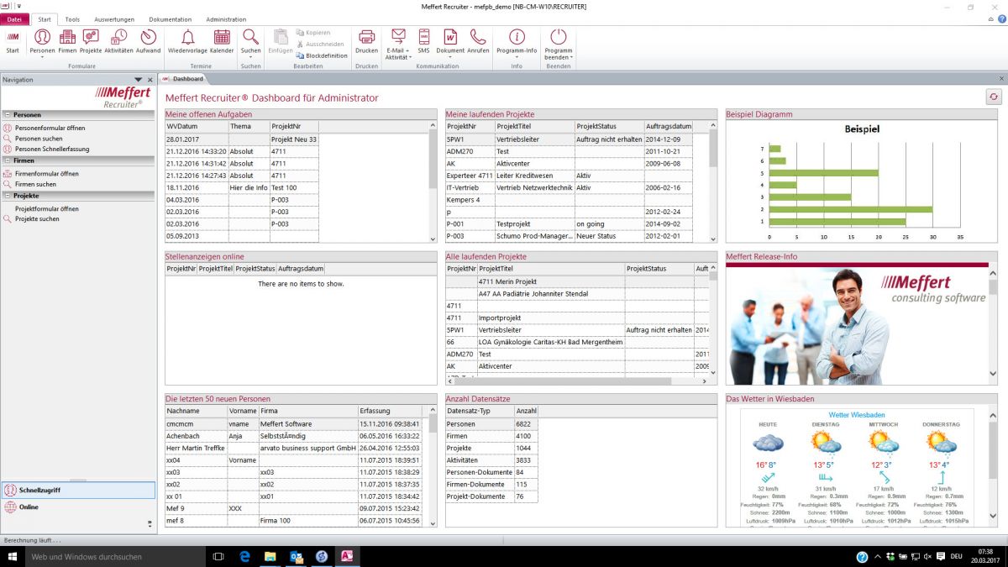Viewport: 1008px width, 567px height.
Task: Open Aktivitäten from the ribbon
Action: click(x=118, y=41)
